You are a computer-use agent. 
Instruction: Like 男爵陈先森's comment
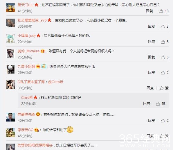[165, 121]
